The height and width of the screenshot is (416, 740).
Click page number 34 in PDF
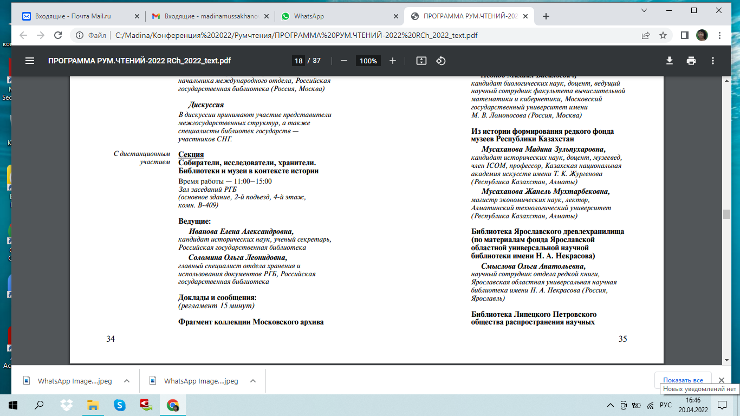pos(111,339)
